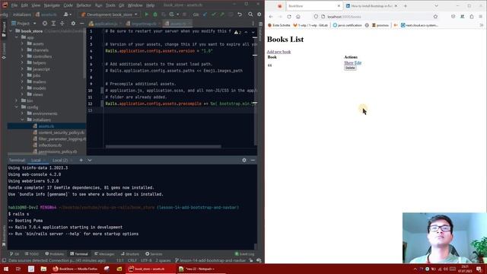Open Firefox hamburger application menu
Image resolution: width=487 pixels, height=274 pixels.
480,17
